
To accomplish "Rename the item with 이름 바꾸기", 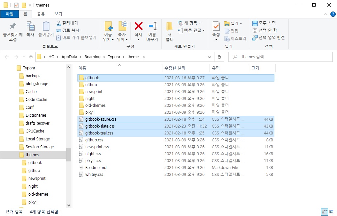I will point(152,31).
